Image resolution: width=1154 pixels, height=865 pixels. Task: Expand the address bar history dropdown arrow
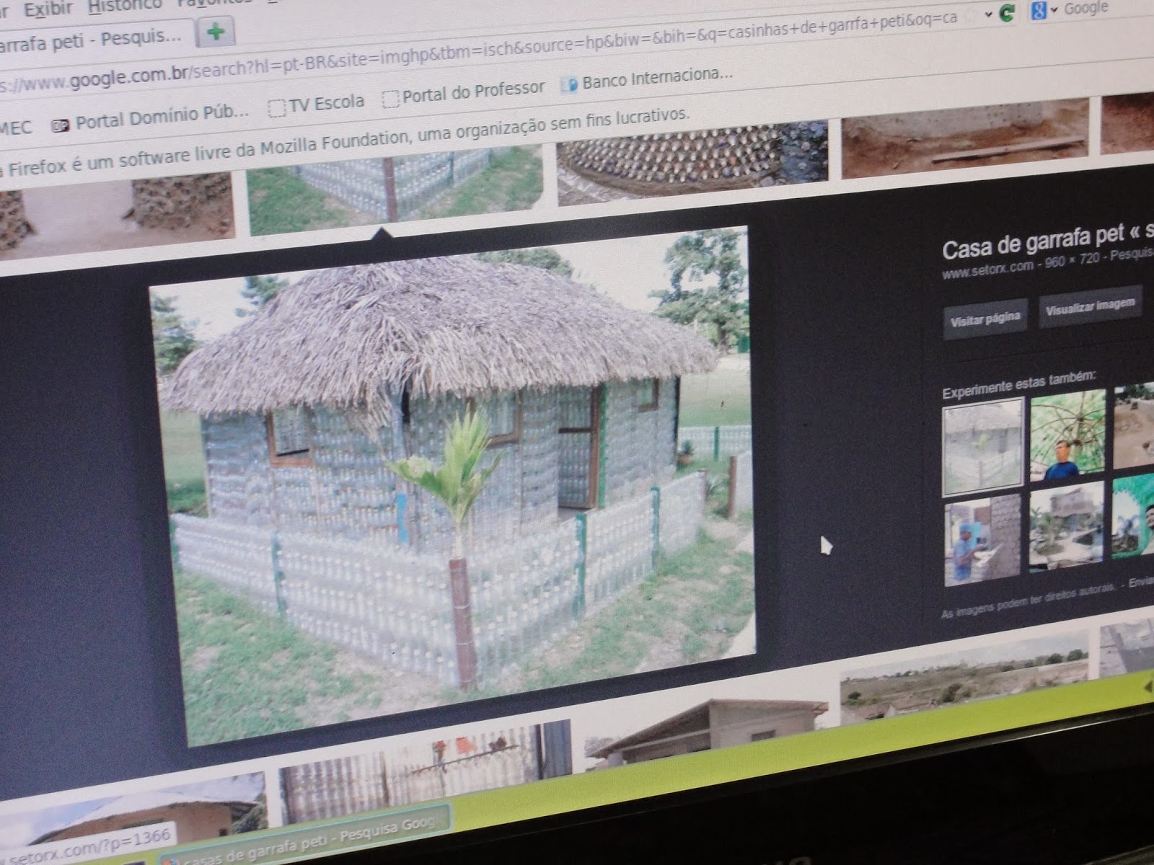988,15
